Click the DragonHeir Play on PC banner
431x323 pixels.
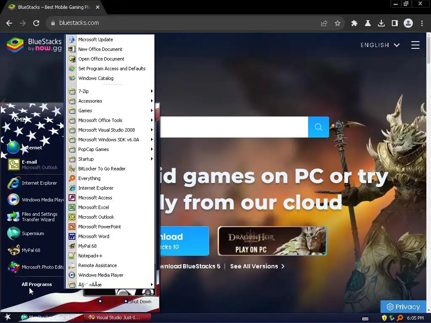272,241
